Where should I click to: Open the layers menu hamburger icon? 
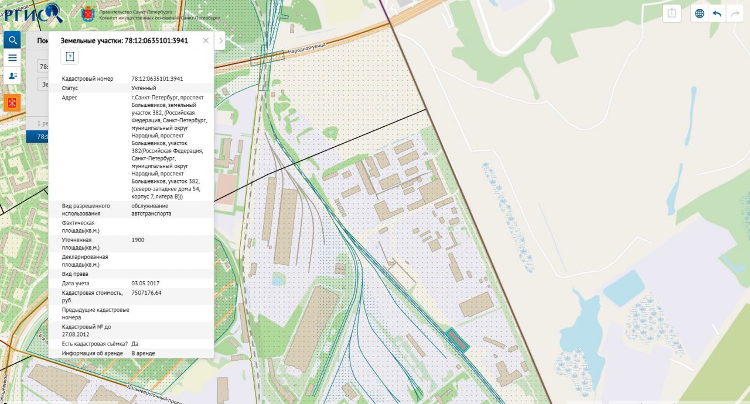12,58
